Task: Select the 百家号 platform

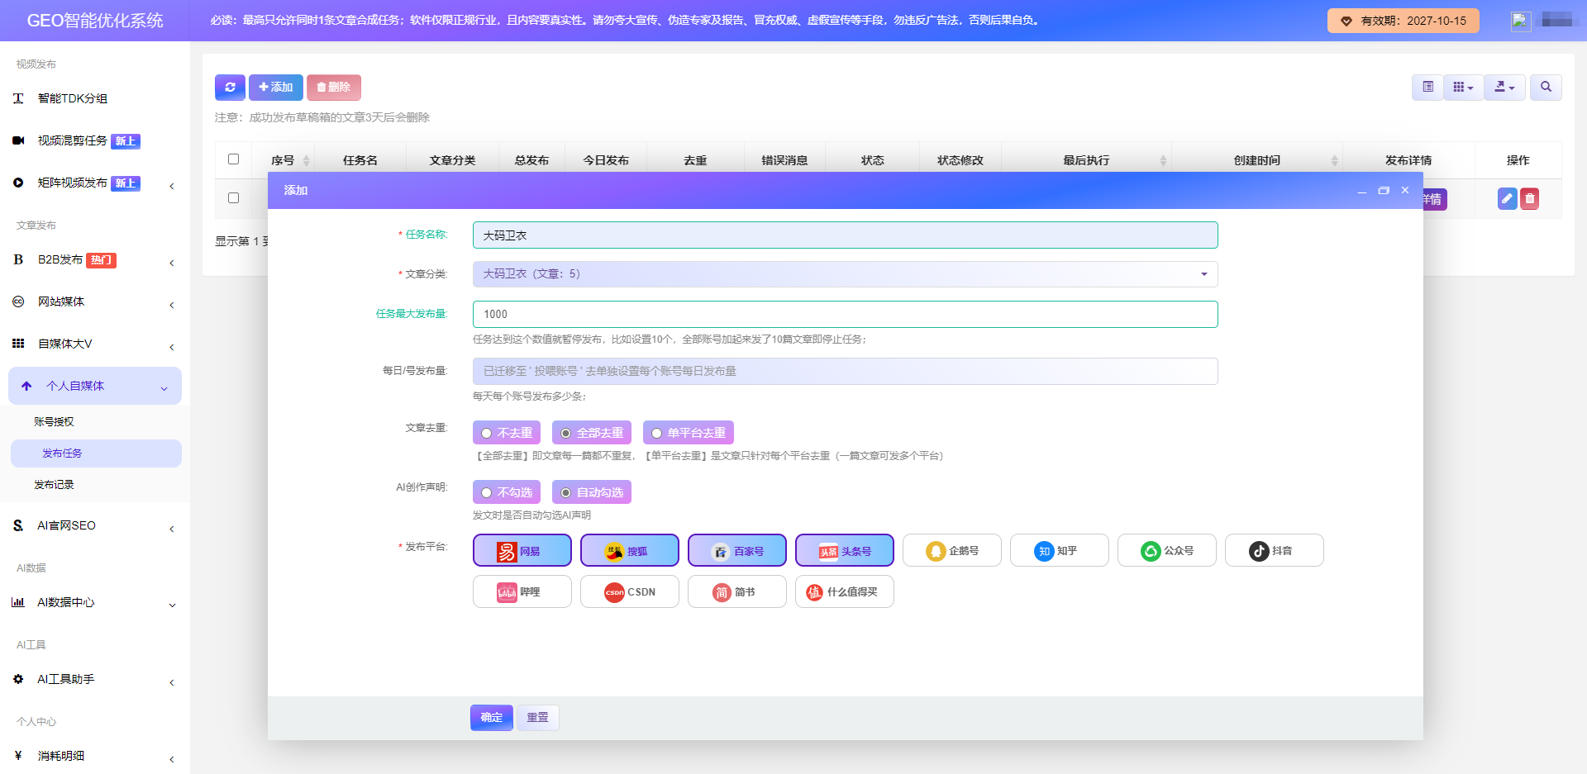Action: pyautogui.click(x=737, y=550)
